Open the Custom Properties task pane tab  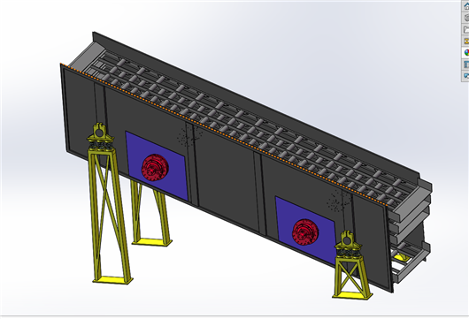tap(466, 65)
